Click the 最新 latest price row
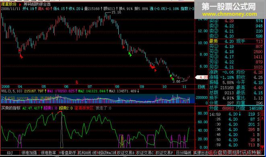 pos(236,41)
